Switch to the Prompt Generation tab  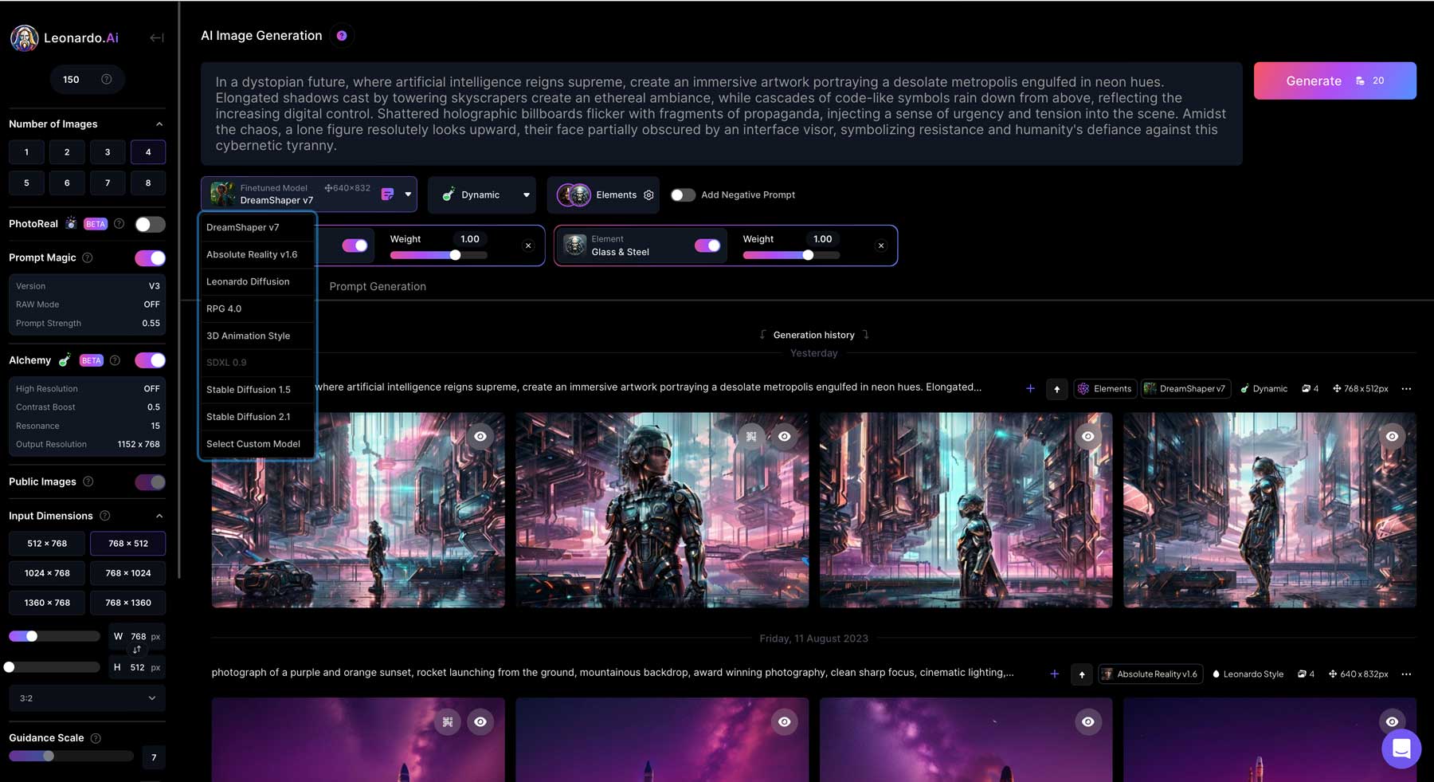(378, 286)
